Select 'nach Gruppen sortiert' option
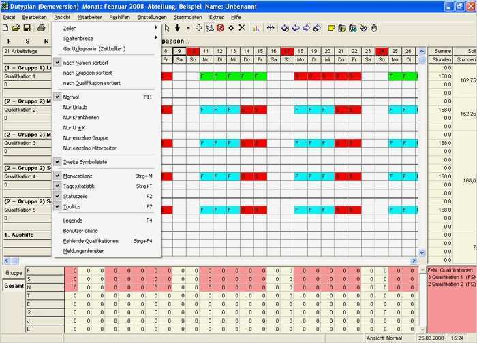This screenshot has width=477, height=343. [106, 73]
